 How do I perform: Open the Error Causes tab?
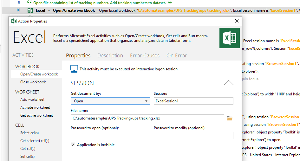145,55
